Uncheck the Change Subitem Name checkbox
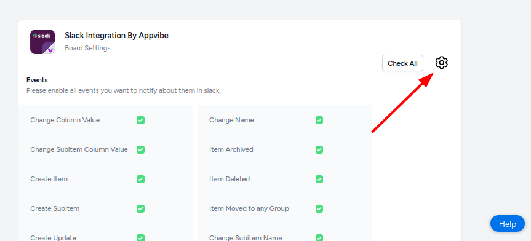Screen dimensions: 531x241 (x=319, y=237)
